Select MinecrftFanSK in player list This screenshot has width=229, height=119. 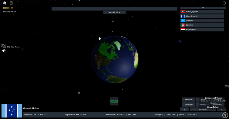[202, 16]
